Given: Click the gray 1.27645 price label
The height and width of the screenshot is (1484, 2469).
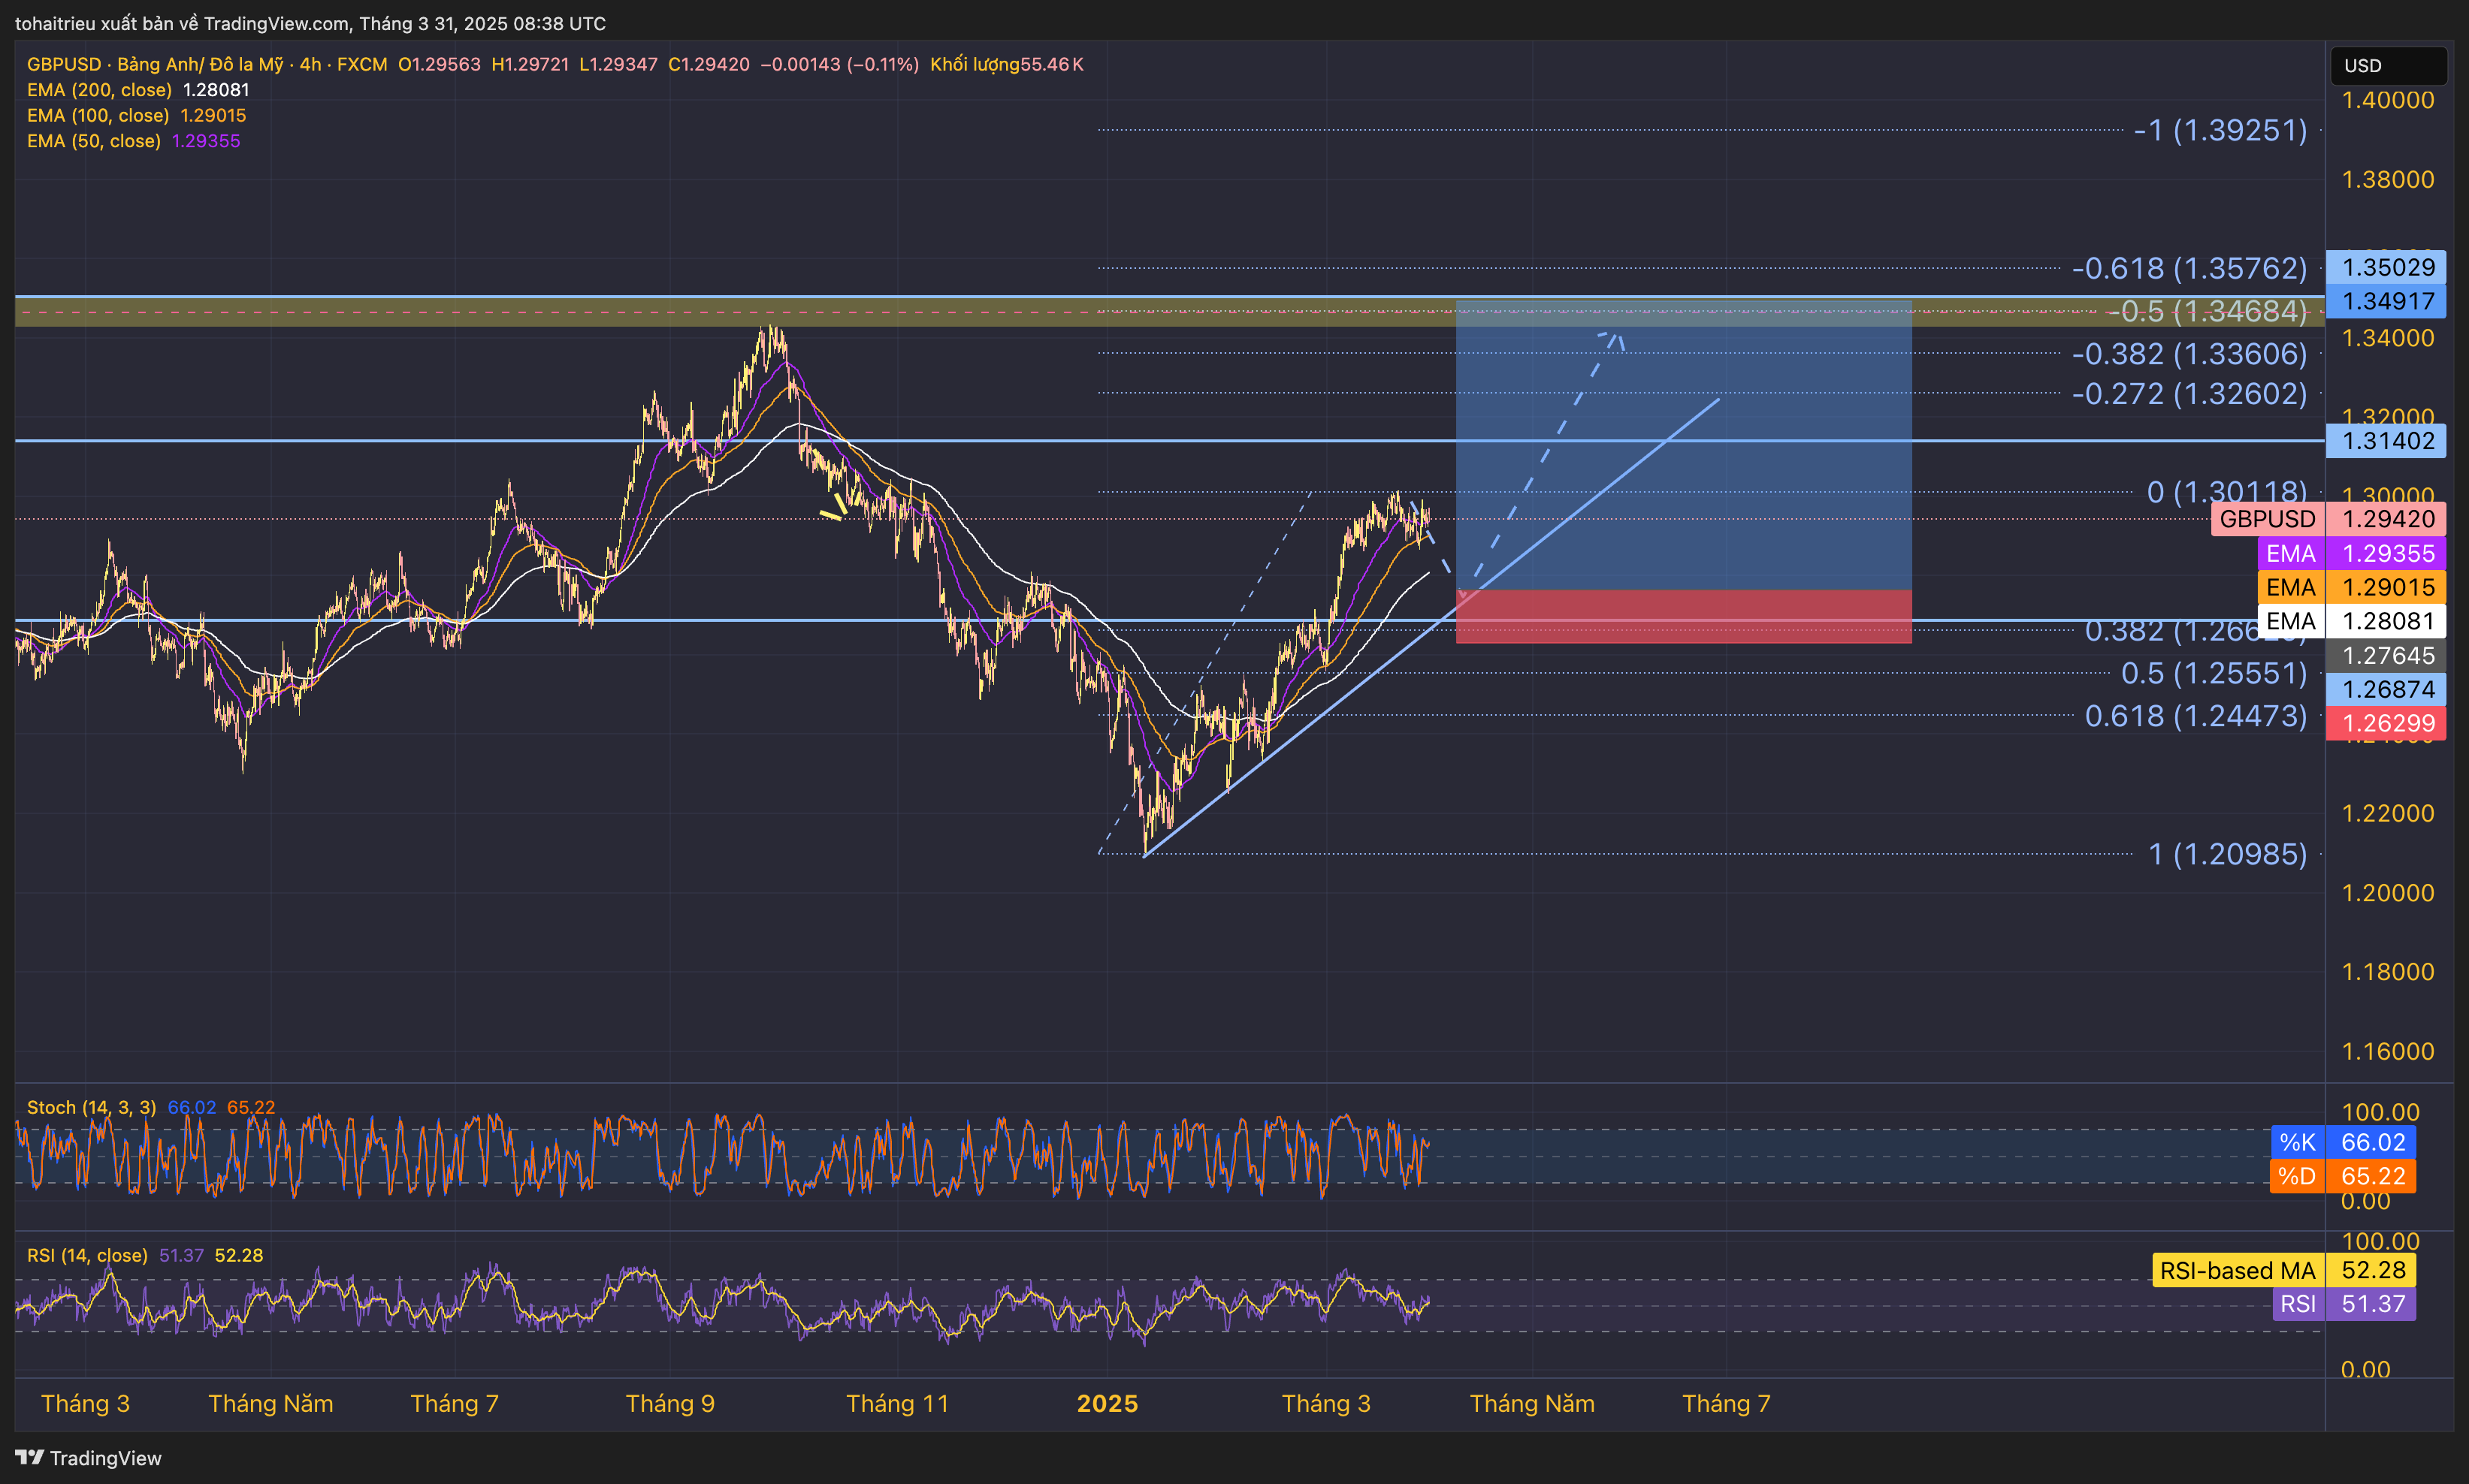Looking at the screenshot, I should (x=2386, y=655).
